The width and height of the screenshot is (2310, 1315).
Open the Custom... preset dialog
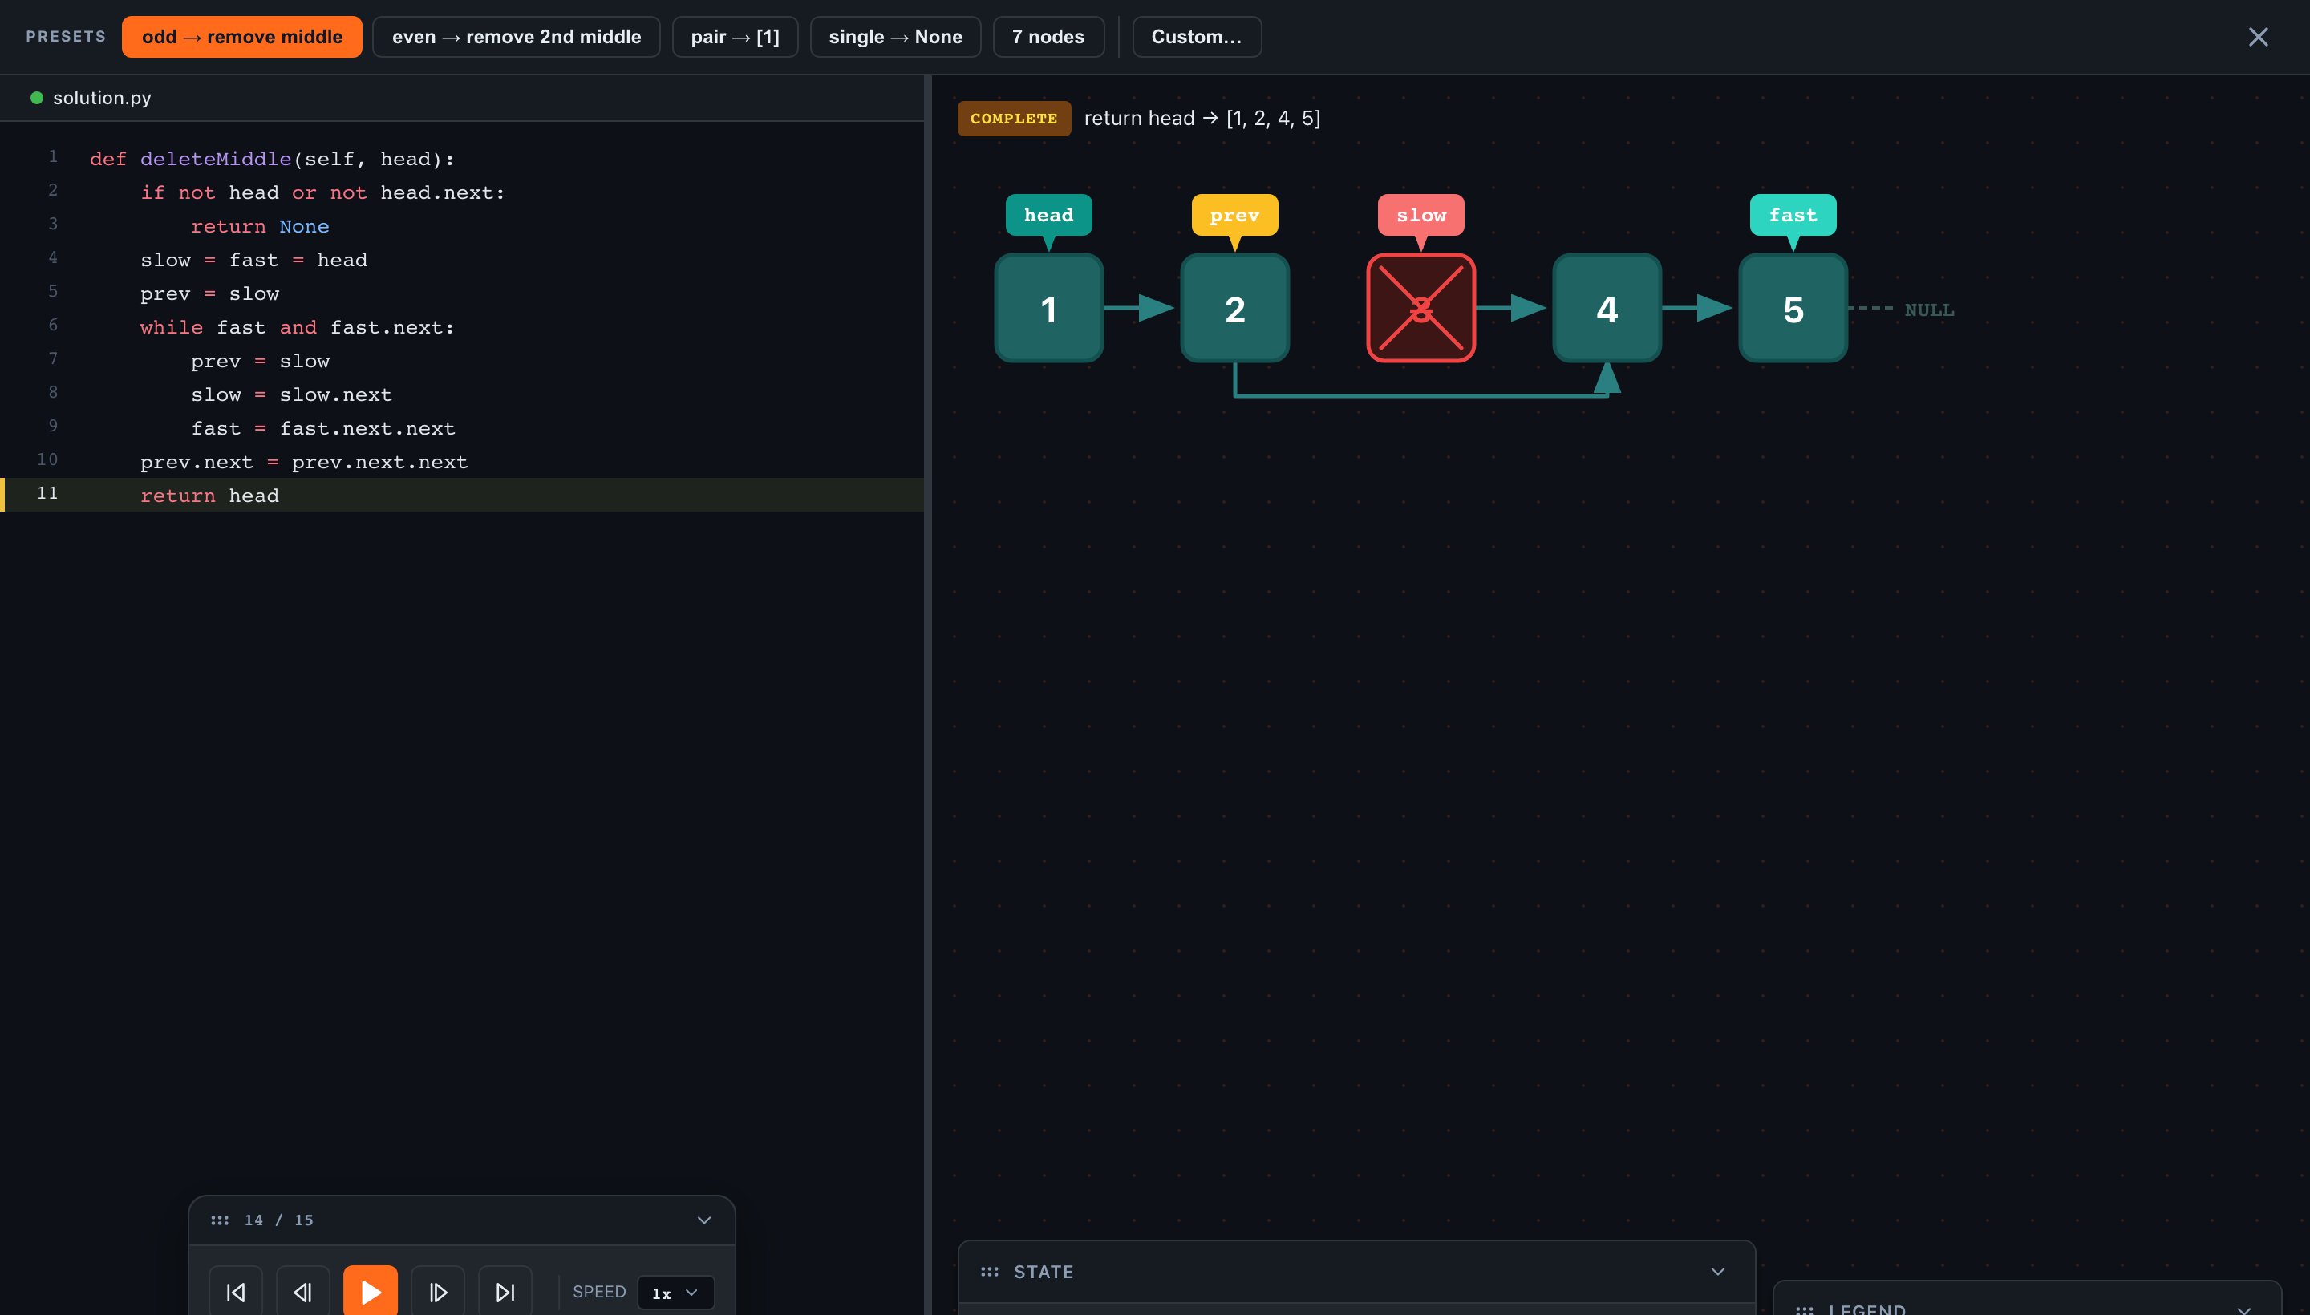[1196, 36]
